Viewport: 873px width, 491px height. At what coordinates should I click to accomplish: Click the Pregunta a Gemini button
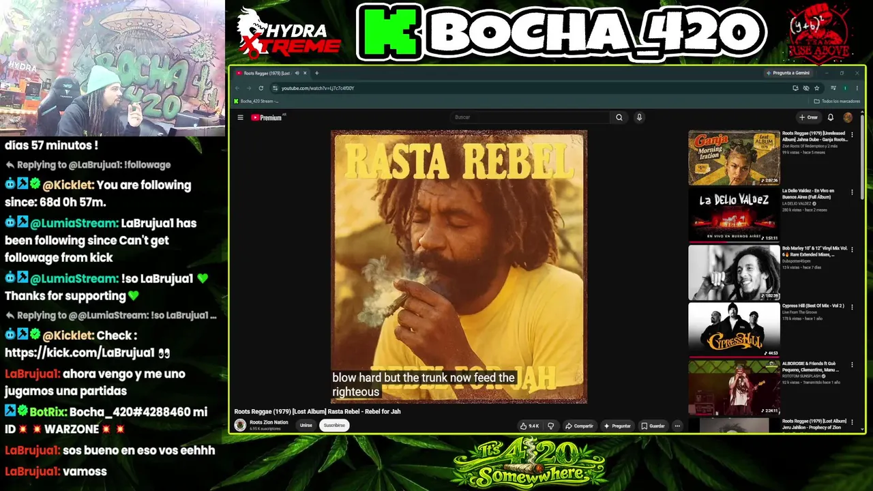point(788,73)
